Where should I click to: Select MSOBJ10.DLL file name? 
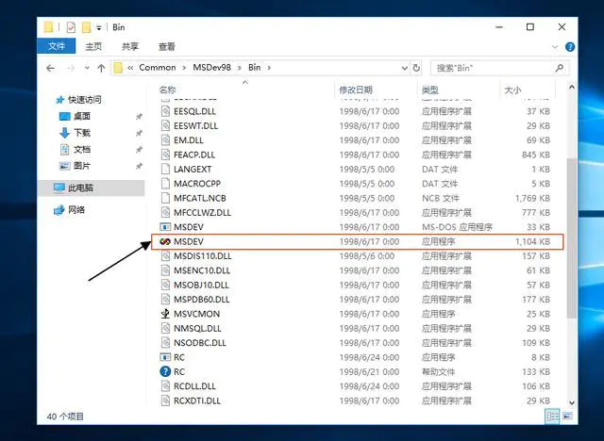(x=201, y=286)
